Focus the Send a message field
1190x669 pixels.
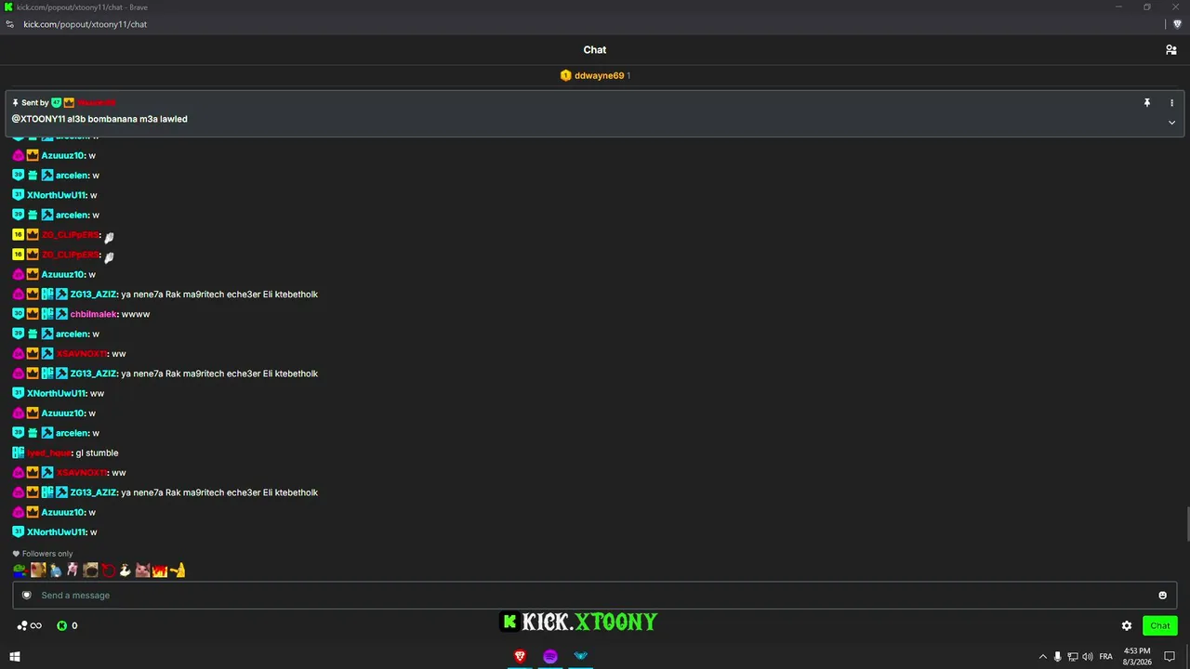[595, 596]
